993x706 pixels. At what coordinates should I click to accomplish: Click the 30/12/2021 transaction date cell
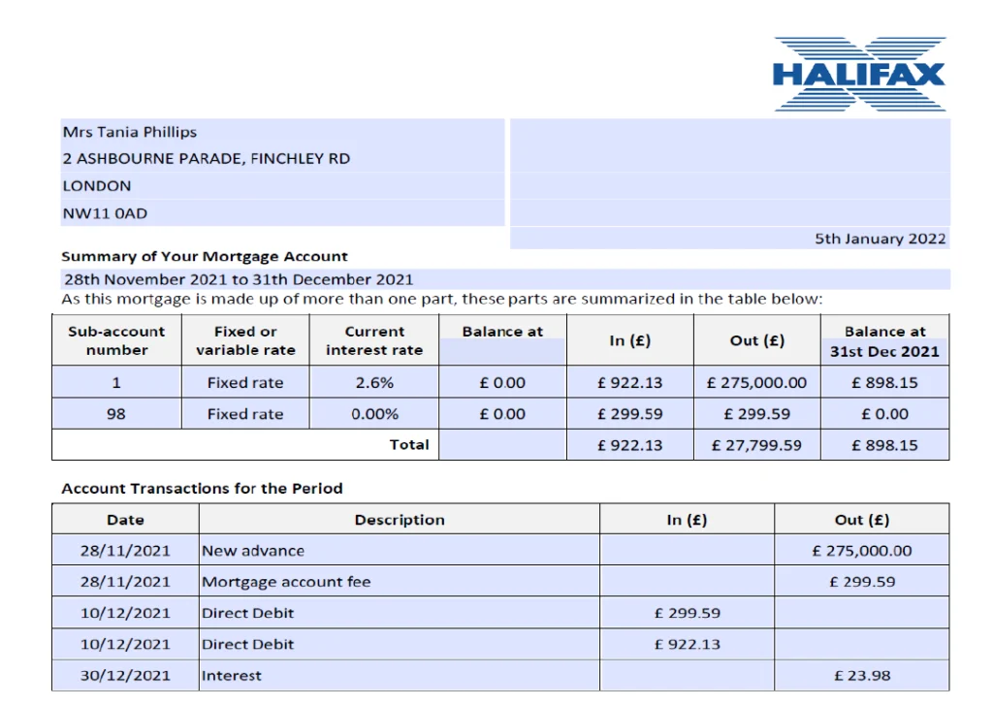(125, 675)
